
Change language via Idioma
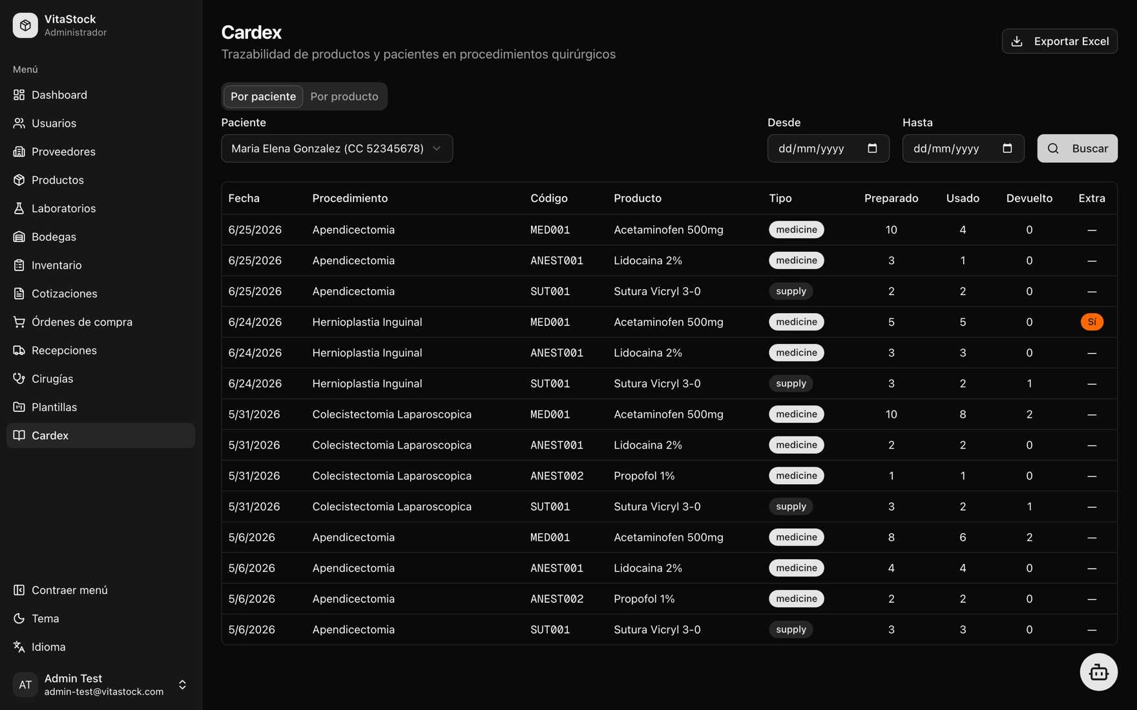click(x=101, y=647)
